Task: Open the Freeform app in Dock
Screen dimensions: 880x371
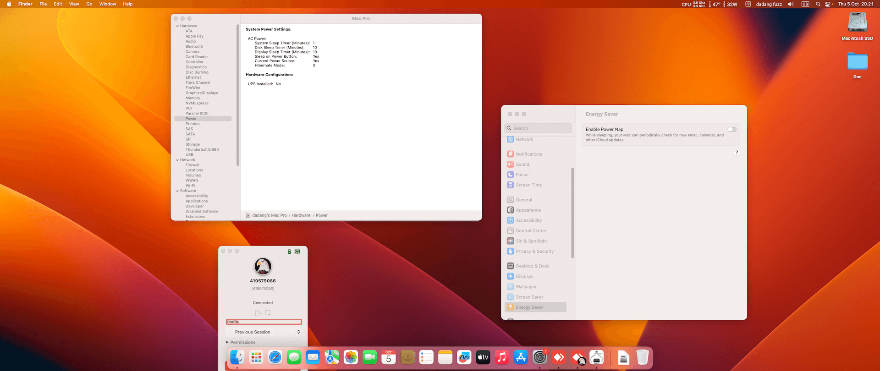Action: coord(464,357)
